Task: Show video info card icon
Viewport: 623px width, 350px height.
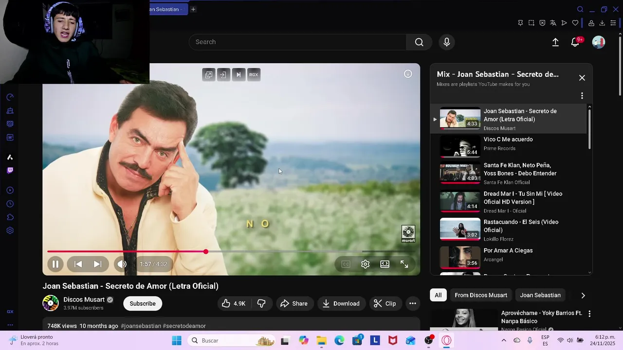Action: pos(408,74)
